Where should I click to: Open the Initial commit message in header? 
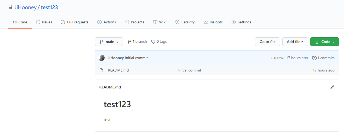click(x=136, y=58)
